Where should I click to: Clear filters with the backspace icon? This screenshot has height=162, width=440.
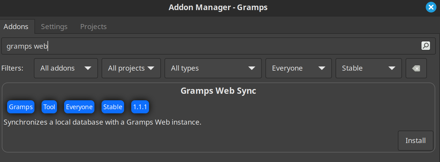pyautogui.click(x=416, y=68)
